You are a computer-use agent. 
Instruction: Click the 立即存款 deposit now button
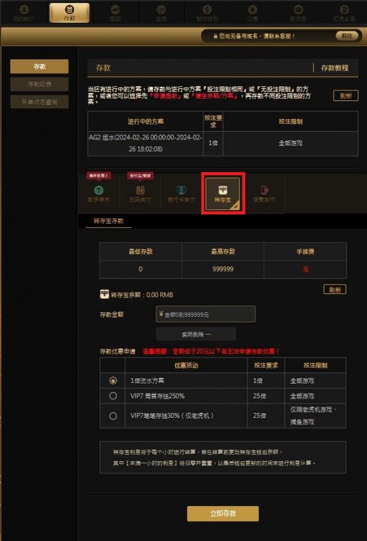coord(223,513)
